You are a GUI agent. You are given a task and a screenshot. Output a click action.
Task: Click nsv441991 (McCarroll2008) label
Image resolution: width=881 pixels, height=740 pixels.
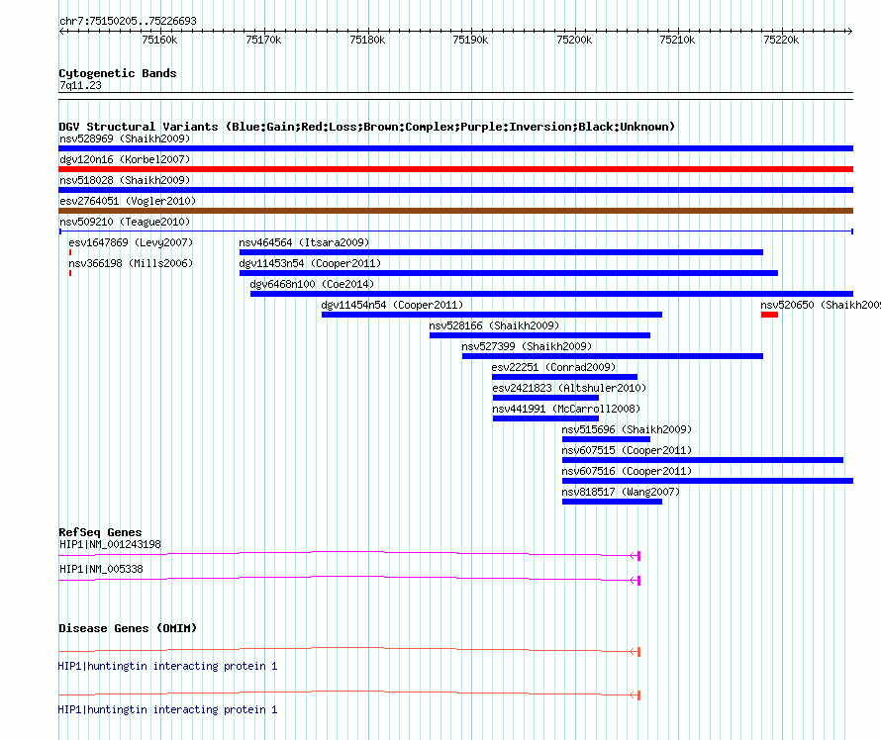click(566, 409)
